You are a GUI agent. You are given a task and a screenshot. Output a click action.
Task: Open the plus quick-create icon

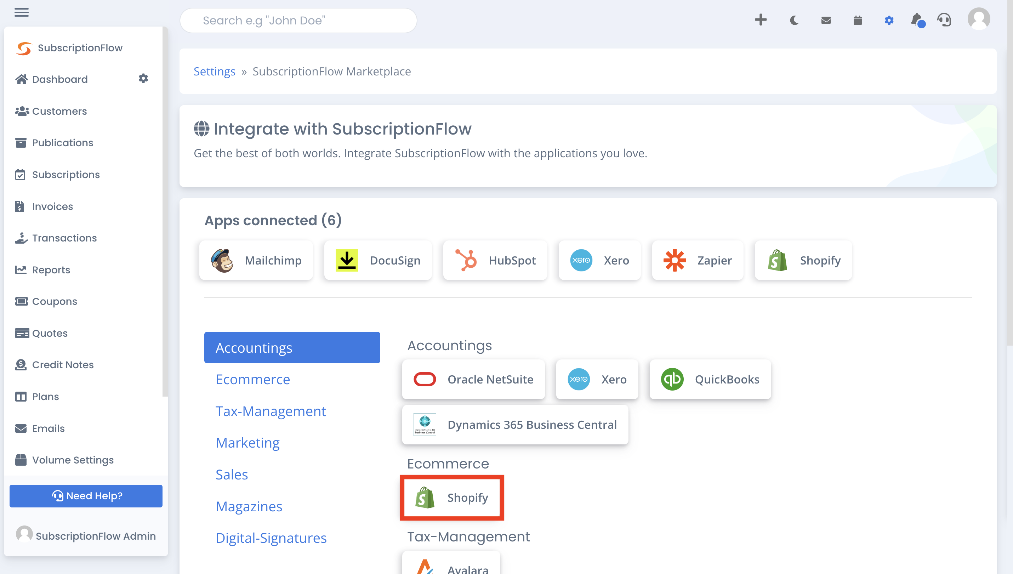coord(760,20)
